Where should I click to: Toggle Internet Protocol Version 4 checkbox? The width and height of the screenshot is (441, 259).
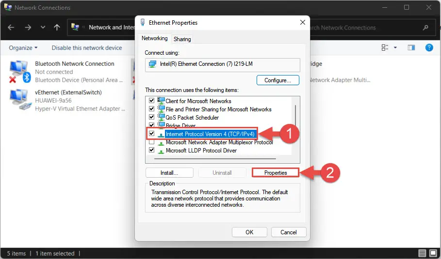click(x=151, y=134)
